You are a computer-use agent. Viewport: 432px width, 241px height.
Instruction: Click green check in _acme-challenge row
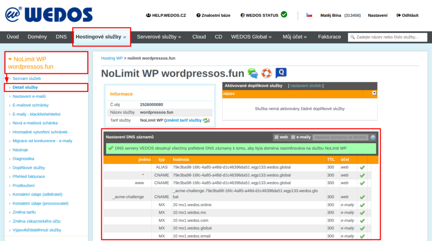pos(362,197)
